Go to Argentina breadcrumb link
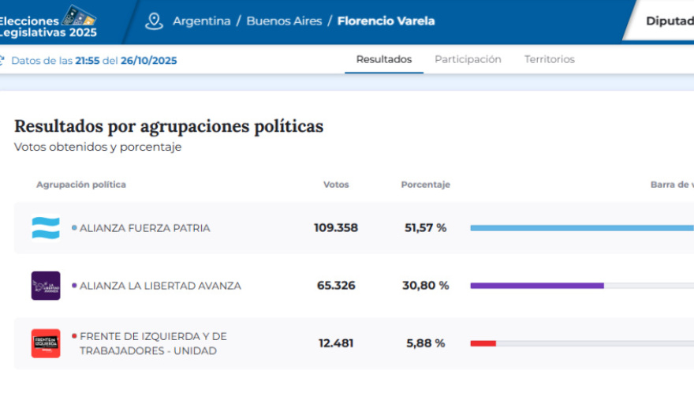Image resolution: width=694 pixels, height=404 pixels. [202, 21]
